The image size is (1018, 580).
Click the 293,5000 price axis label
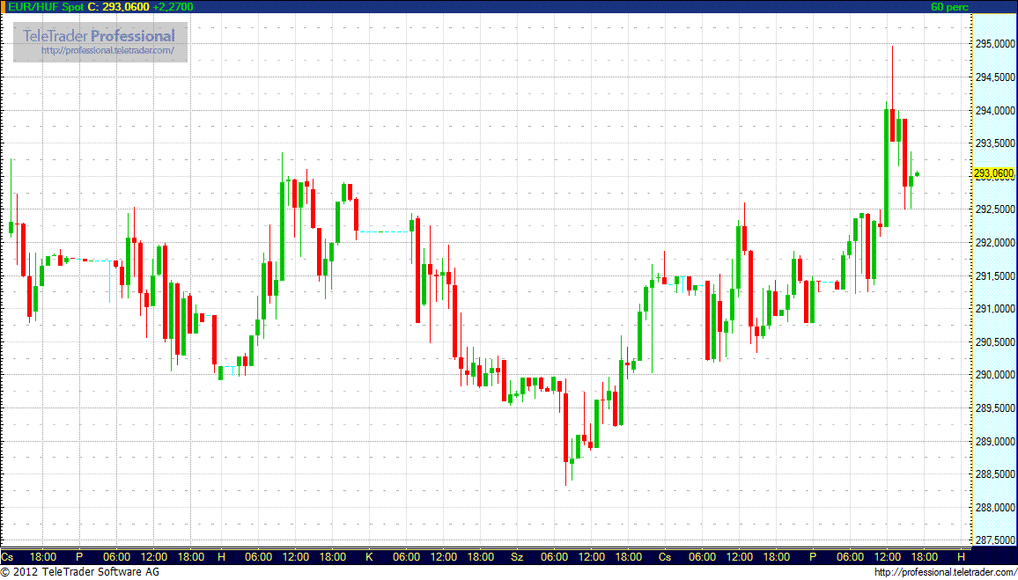coord(994,143)
